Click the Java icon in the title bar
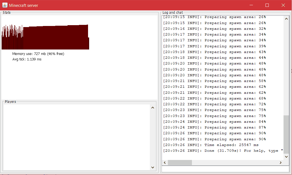This screenshot has height=175, width=292. click(5, 5)
